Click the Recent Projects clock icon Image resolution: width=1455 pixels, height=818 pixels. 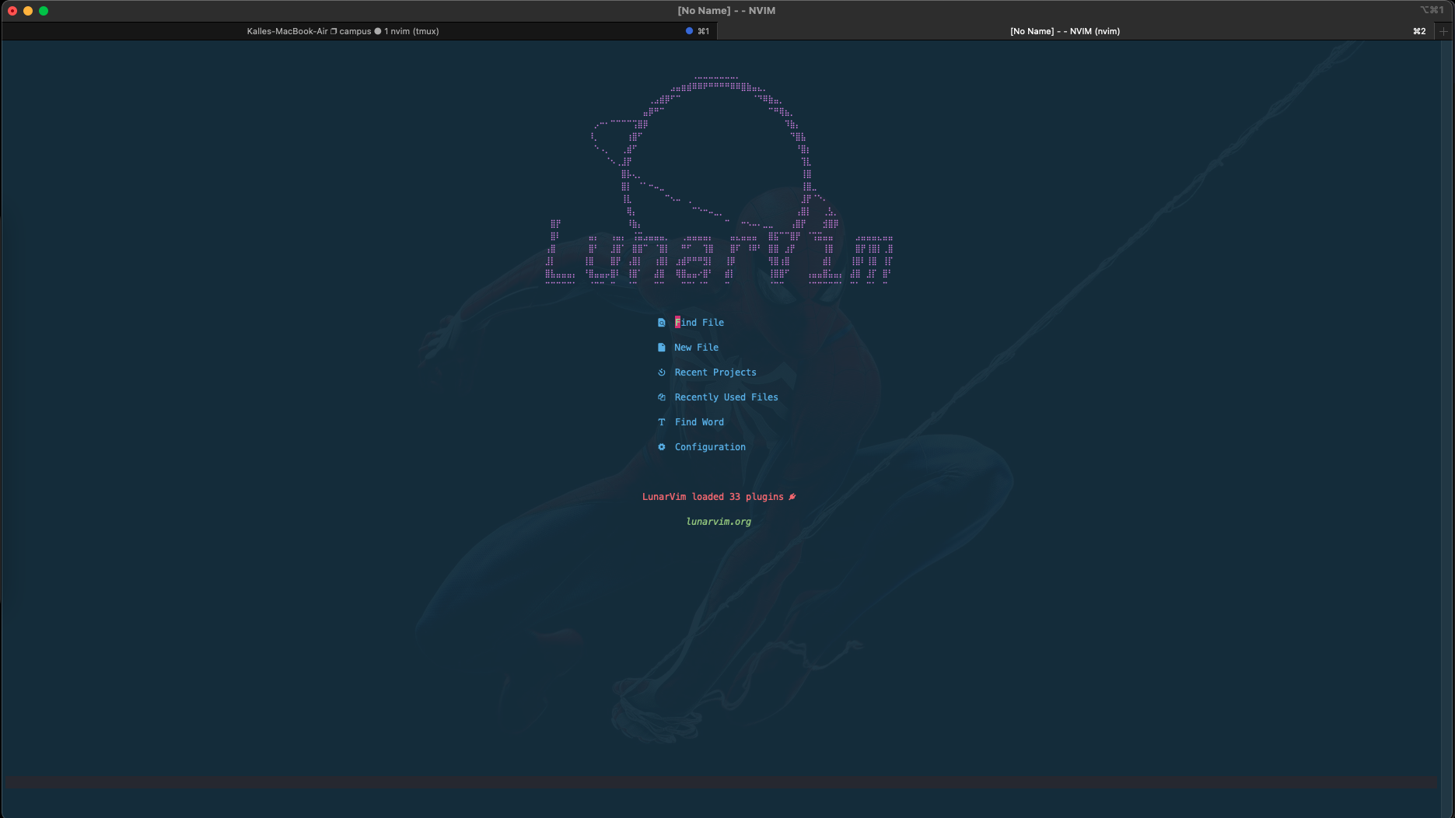click(x=662, y=372)
